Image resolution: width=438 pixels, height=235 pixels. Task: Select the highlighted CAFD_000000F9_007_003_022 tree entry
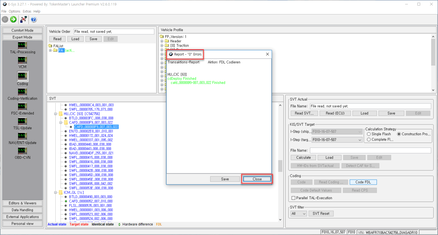96,127
